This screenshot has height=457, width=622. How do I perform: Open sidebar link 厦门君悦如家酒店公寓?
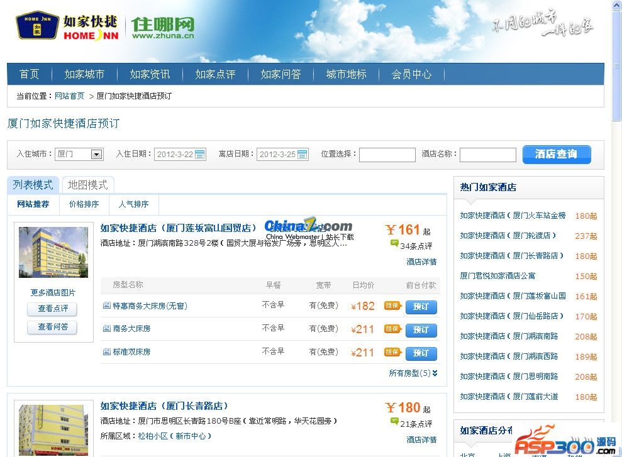[497, 275]
